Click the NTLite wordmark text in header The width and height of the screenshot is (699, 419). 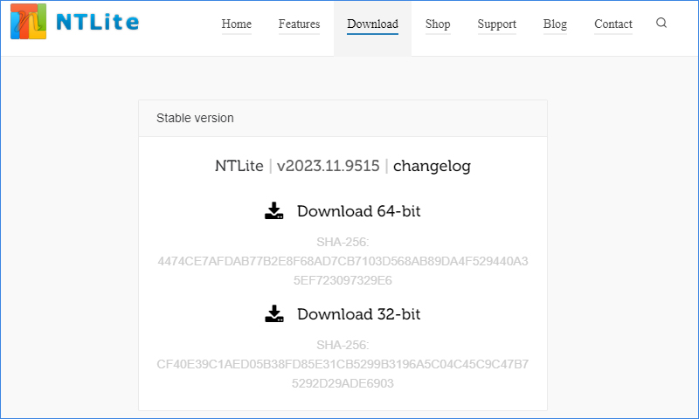[97, 23]
